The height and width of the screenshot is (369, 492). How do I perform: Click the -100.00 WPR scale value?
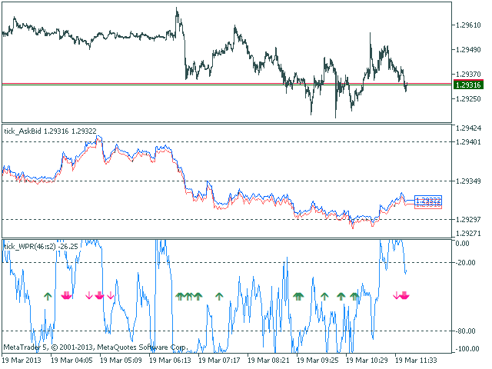pyautogui.click(x=467, y=348)
